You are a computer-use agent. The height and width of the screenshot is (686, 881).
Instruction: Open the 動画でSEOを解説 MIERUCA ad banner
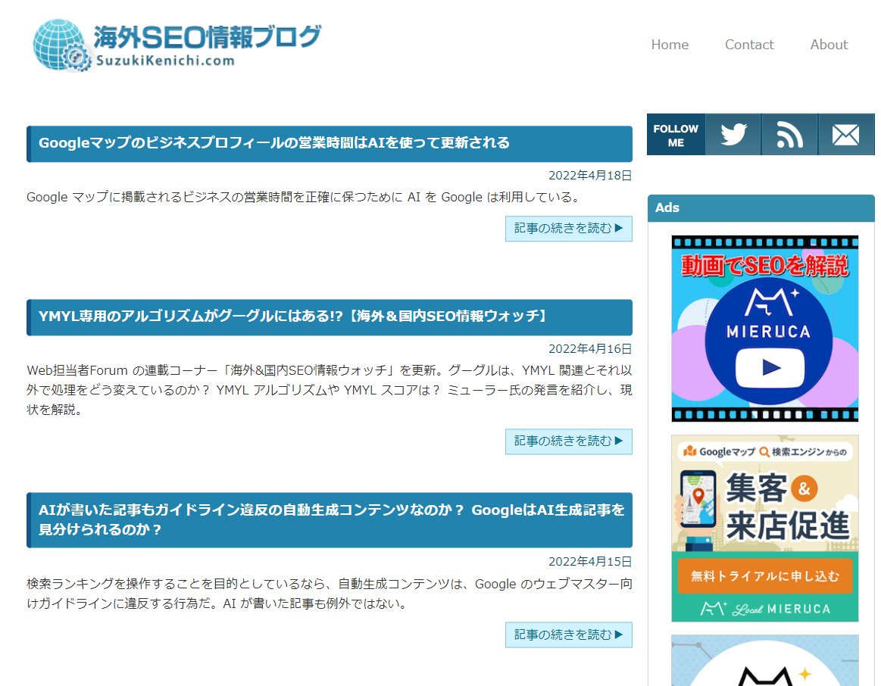click(764, 329)
